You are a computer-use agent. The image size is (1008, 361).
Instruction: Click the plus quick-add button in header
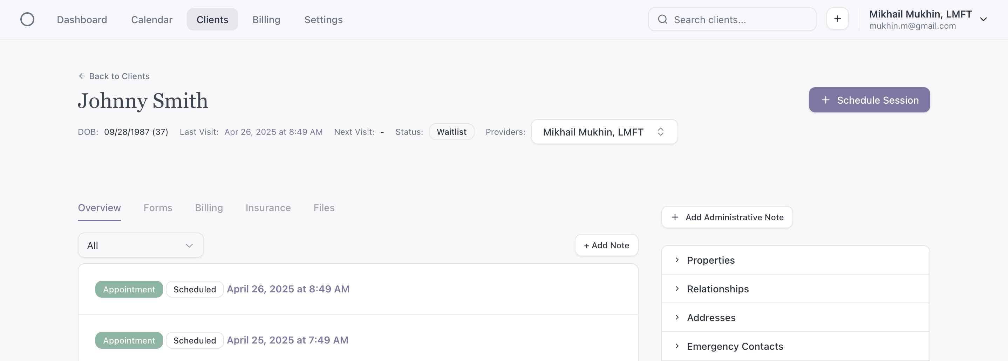[837, 19]
